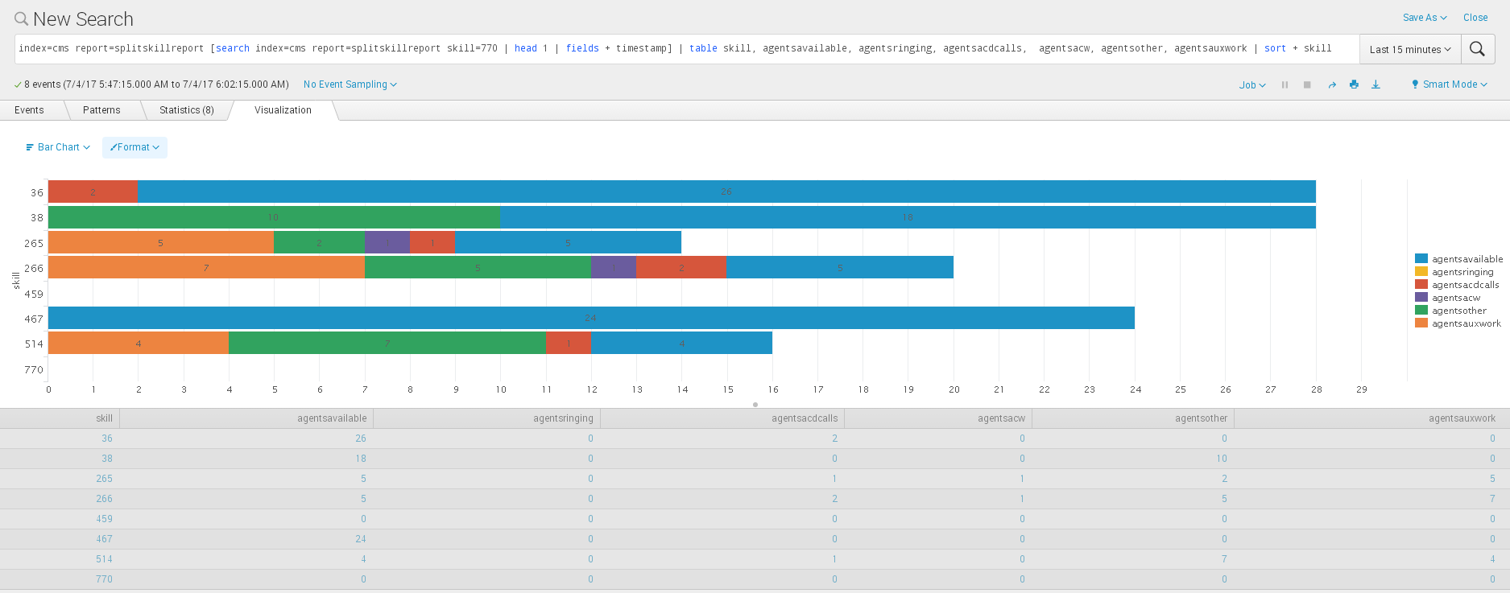This screenshot has width=1510, height=593.
Task: Click inside the search query field
Action: (x=685, y=48)
